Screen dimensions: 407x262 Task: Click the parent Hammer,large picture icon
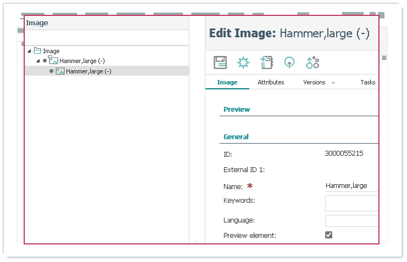53,61
